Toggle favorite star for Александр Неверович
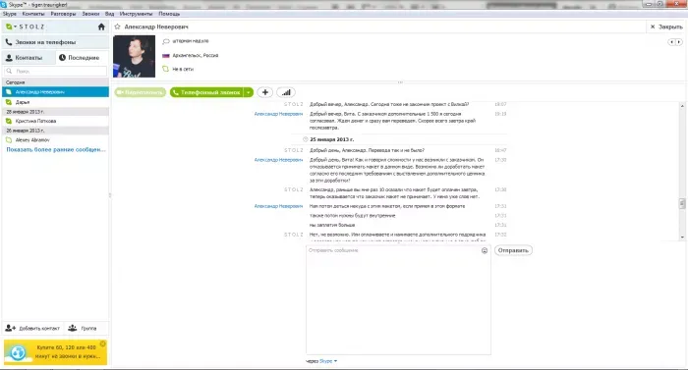 [118, 26]
